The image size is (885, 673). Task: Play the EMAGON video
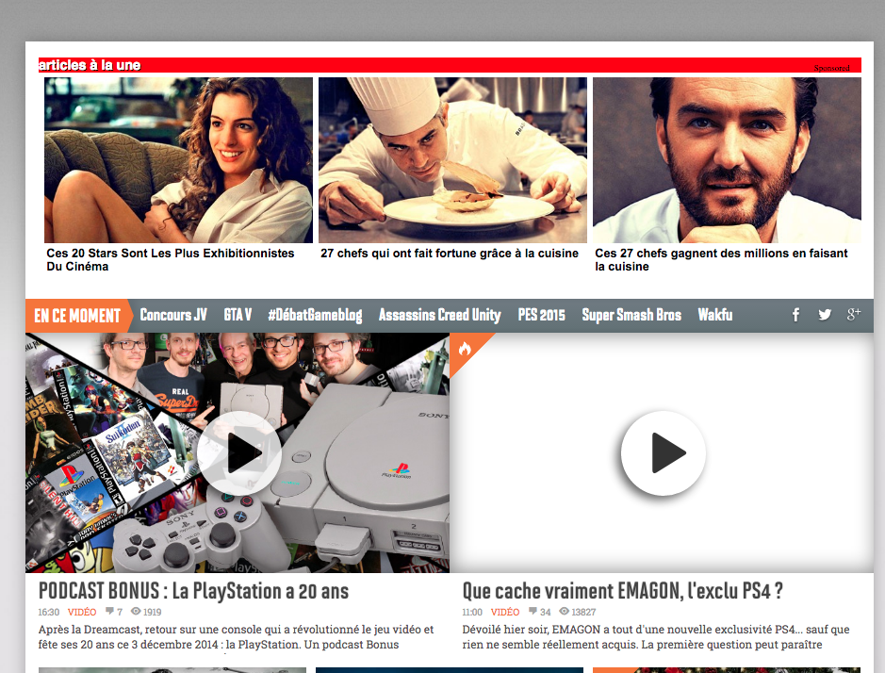pyautogui.click(x=664, y=452)
